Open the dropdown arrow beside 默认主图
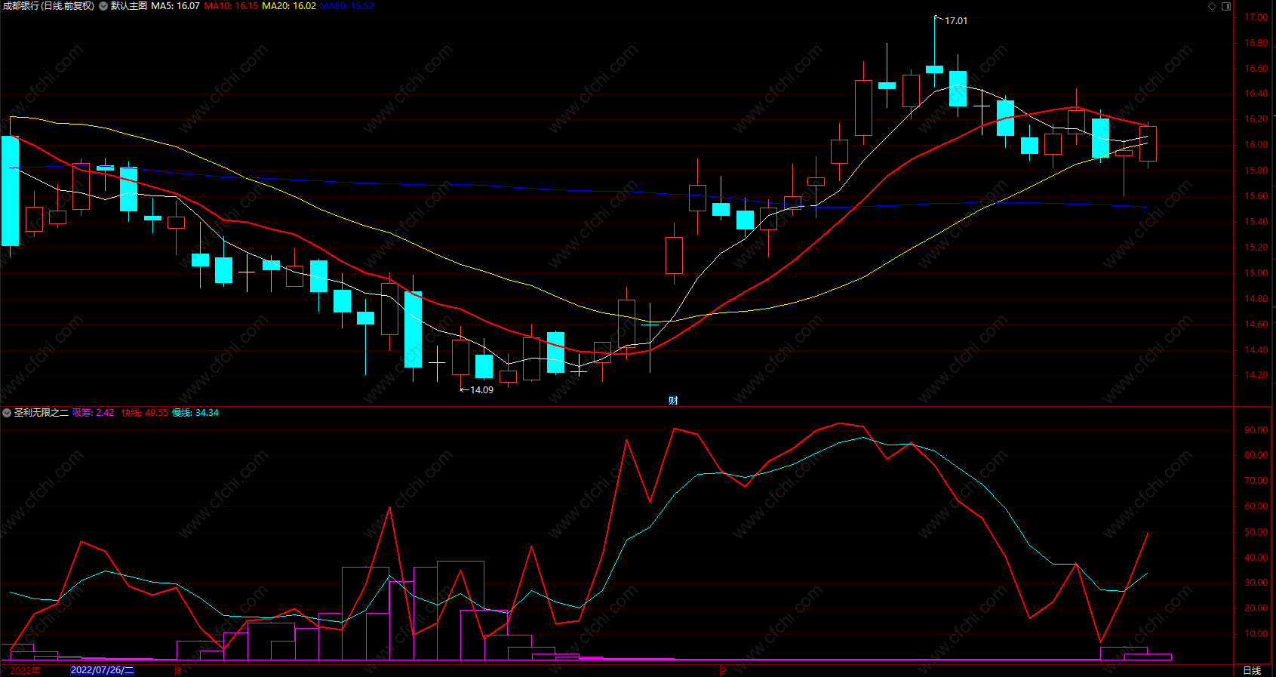The width and height of the screenshot is (1276, 677). click(x=103, y=6)
